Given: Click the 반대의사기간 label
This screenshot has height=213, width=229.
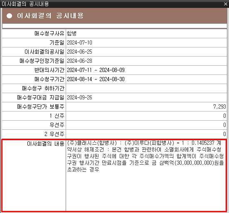Looking at the screenshot, I should 49,70.
